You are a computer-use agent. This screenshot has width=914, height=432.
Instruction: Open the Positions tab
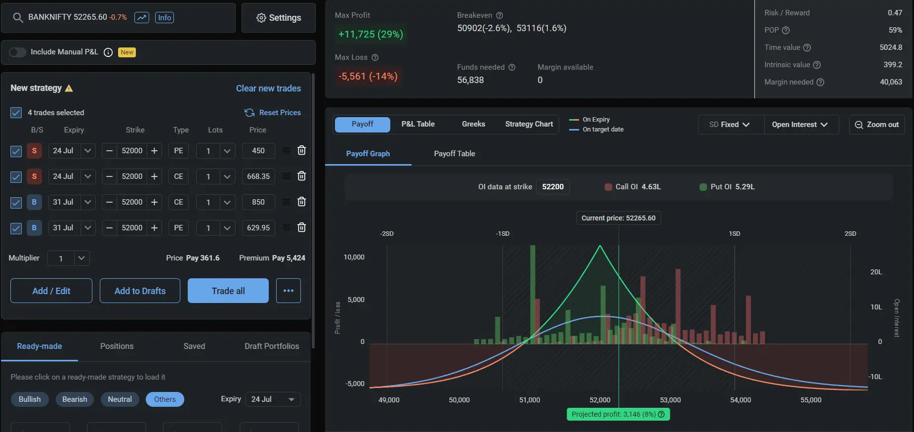click(117, 346)
